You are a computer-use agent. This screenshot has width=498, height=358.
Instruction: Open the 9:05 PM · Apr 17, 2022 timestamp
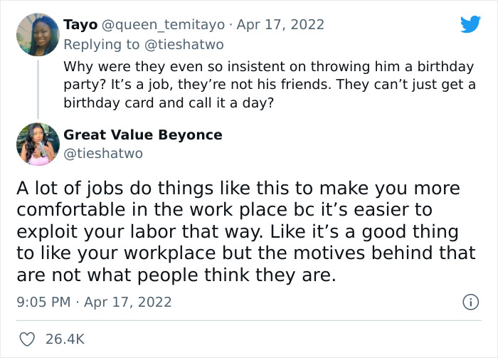point(94,302)
